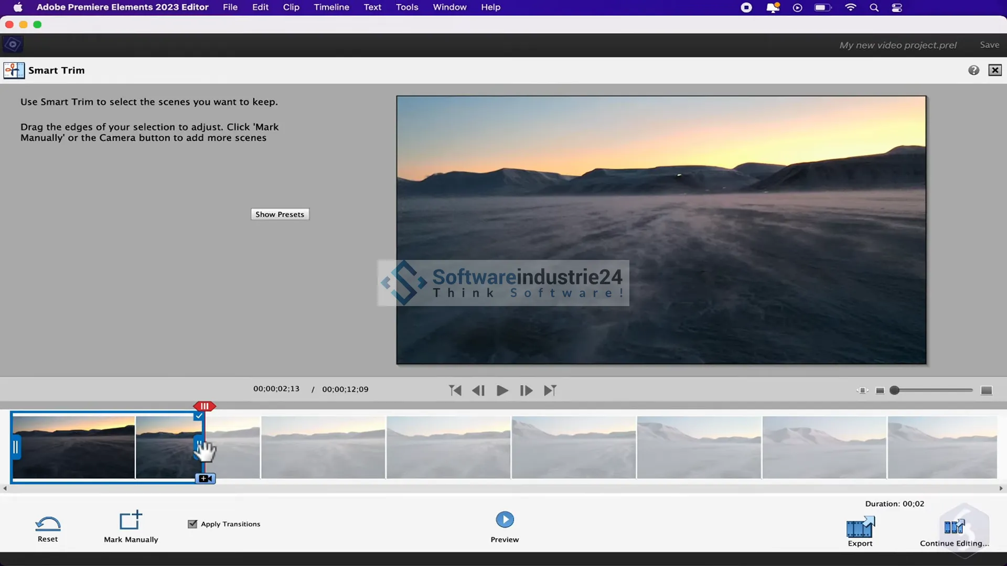
Task: Click the Mark Manually icon
Action: (x=131, y=520)
